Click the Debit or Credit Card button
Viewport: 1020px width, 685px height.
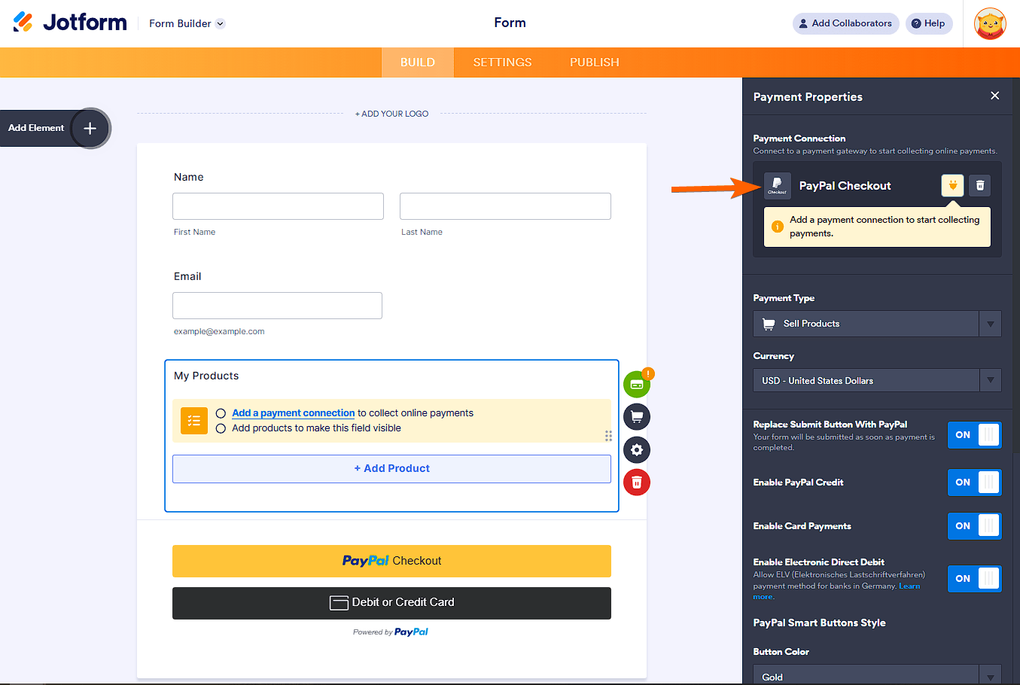tap(391, 603)
